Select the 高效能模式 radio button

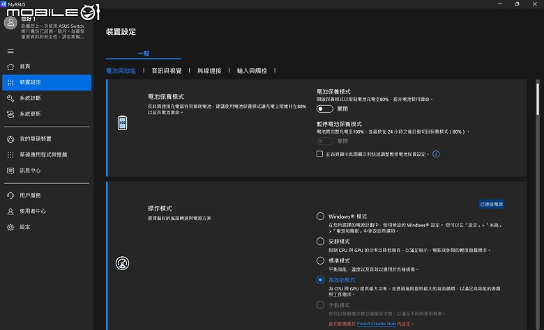tap(320, 279)
